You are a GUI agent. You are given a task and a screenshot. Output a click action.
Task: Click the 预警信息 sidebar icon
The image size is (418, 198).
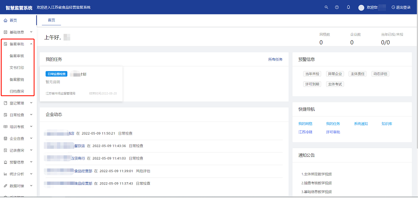5,162
